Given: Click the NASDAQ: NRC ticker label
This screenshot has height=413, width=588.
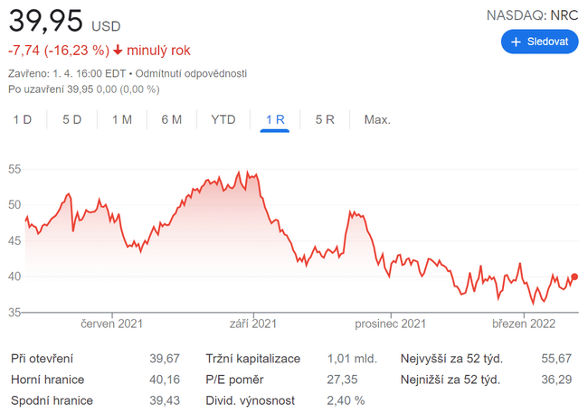Looking at the screenshot, I should click(x=532, y=15).
